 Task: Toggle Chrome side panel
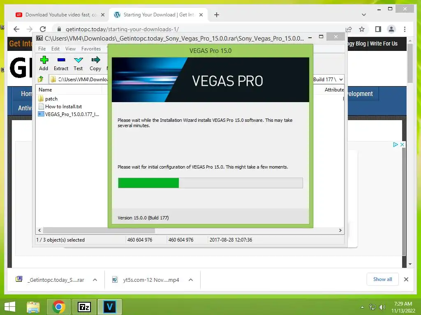[378, 29]
